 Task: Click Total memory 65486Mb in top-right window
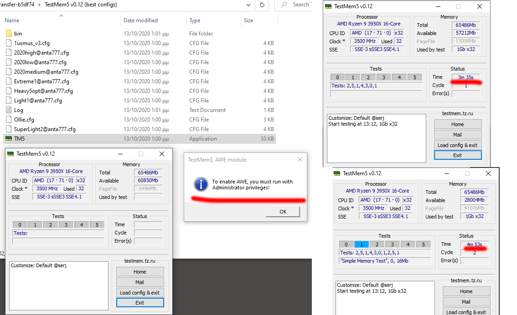point(465,25)
